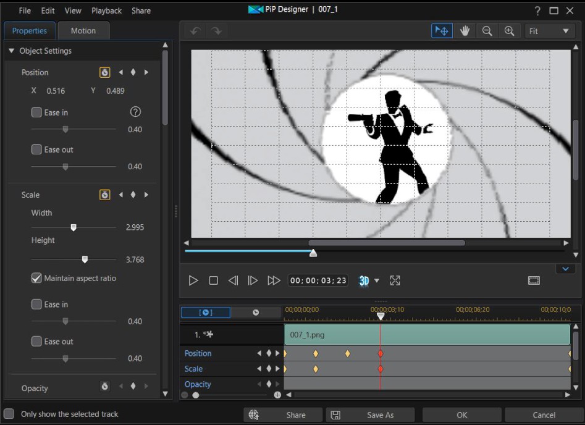Open the Share menu in the menu bar

click(x=141, y=11)
